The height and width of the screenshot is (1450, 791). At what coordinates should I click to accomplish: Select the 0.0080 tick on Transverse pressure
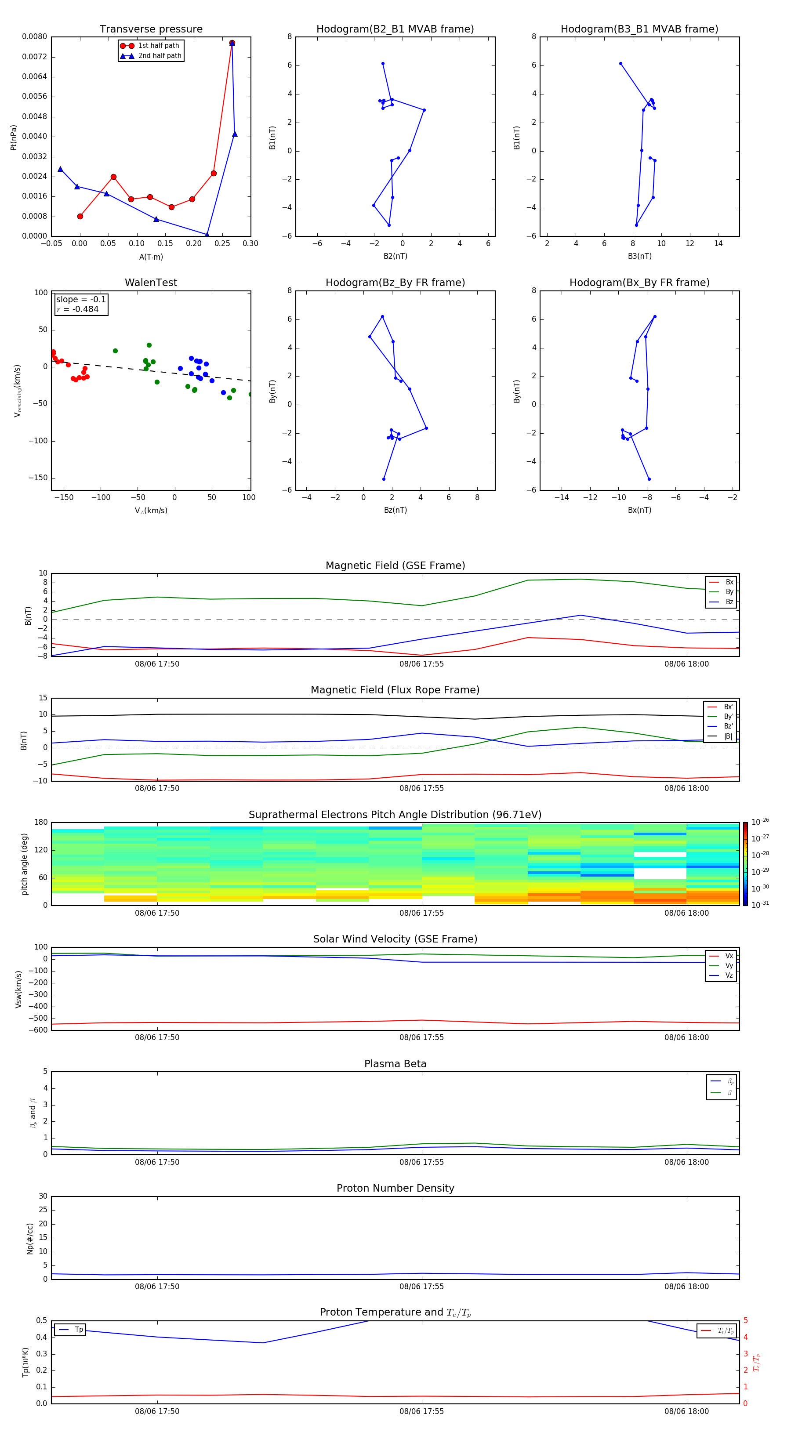coord(34,36)
